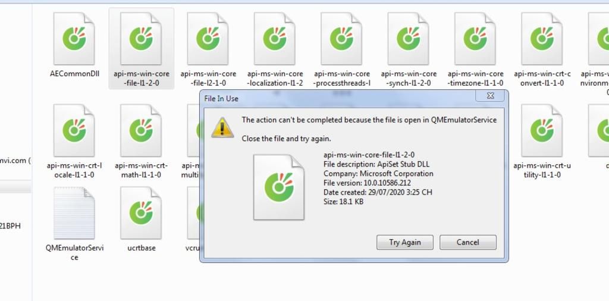Click the large file preview thumbnail in dialog

[x=279, y=187]
